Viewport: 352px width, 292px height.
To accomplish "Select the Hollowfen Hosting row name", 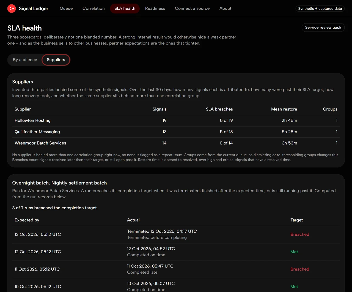I will point(32,120).
